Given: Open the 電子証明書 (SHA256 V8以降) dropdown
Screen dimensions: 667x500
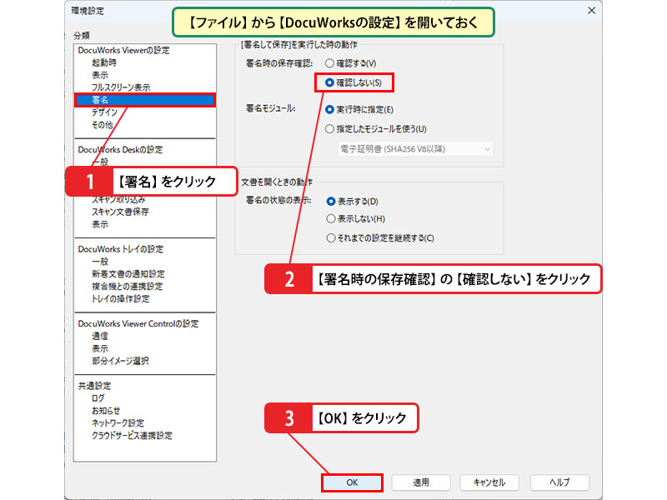Looking at the screenshot, I should pyautogui.click(x=415, y=149).
